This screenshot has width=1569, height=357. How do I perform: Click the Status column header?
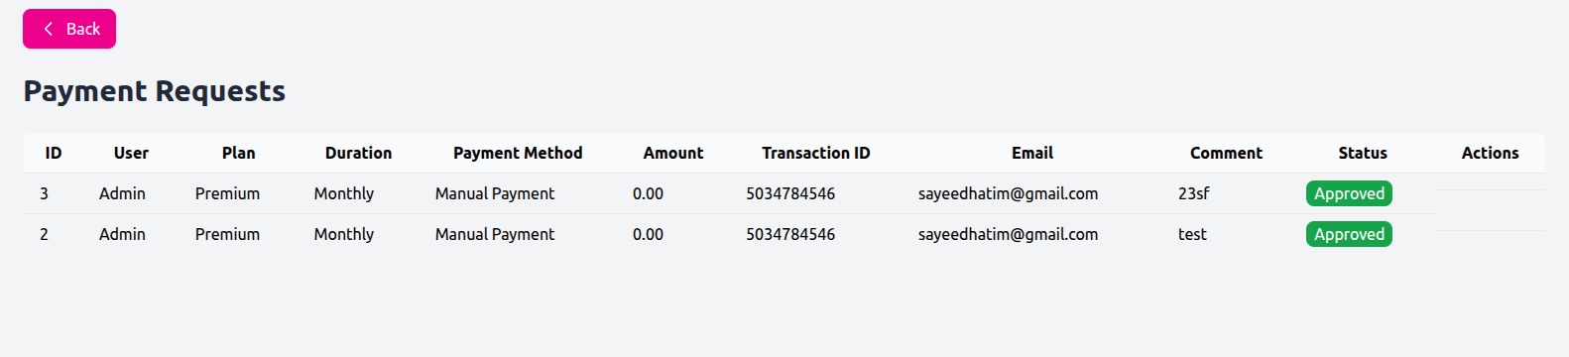(x=1363, y=153)
